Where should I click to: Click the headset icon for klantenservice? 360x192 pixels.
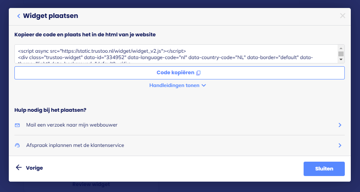click(17, 145)
